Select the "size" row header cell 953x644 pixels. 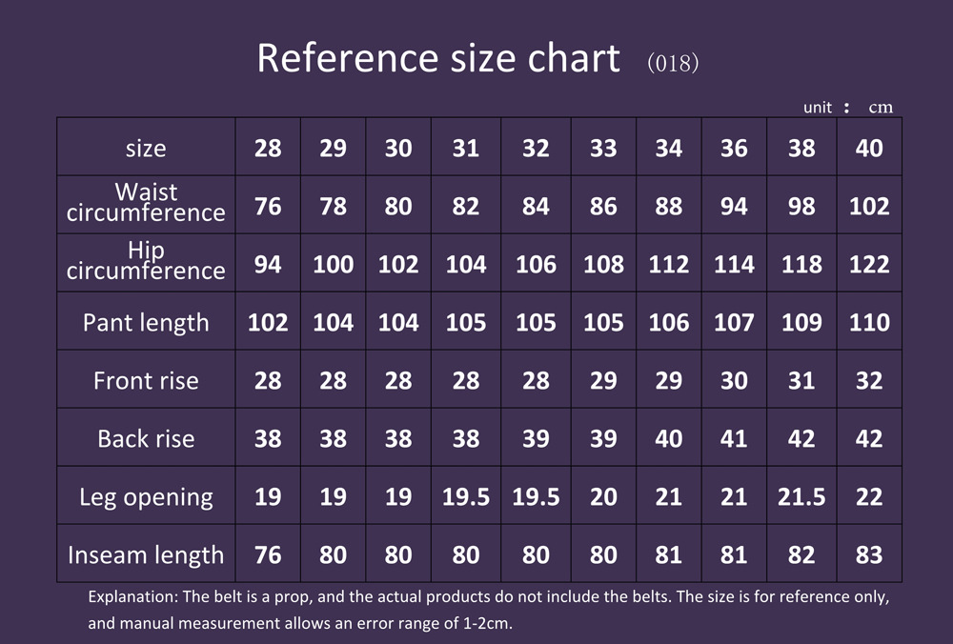pyautogui.click(x=146, y=148)
